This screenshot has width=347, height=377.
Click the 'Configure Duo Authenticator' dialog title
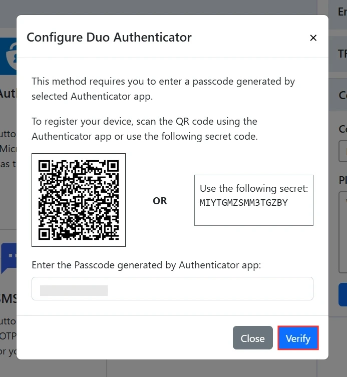coord(109,38)
